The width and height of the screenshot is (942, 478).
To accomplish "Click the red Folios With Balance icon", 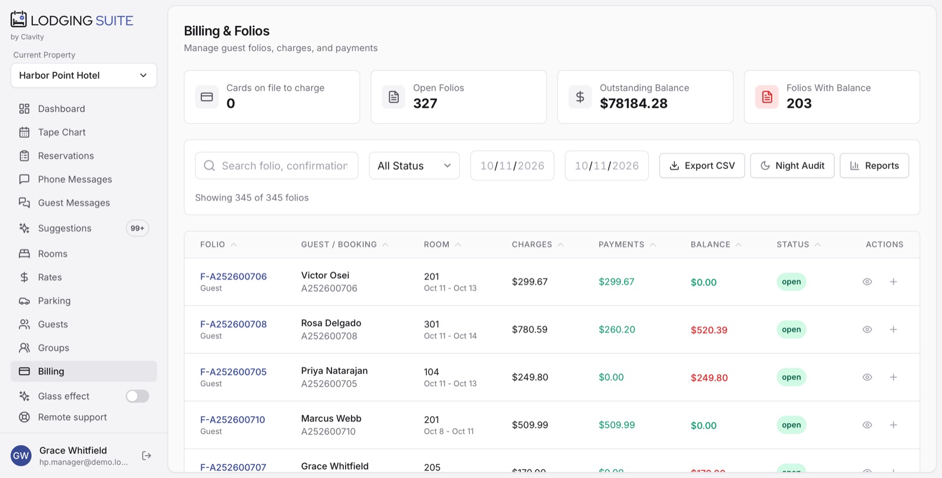I will tap(767, 97).
